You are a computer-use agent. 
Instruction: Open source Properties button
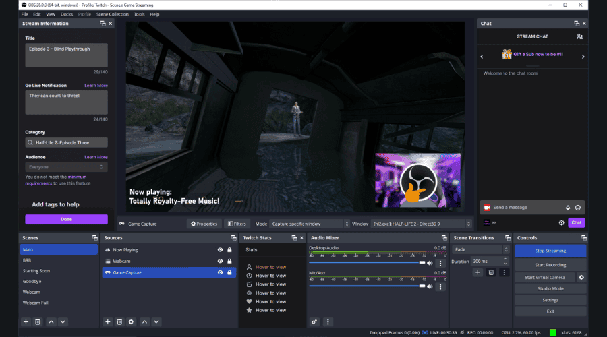(204, 224)
